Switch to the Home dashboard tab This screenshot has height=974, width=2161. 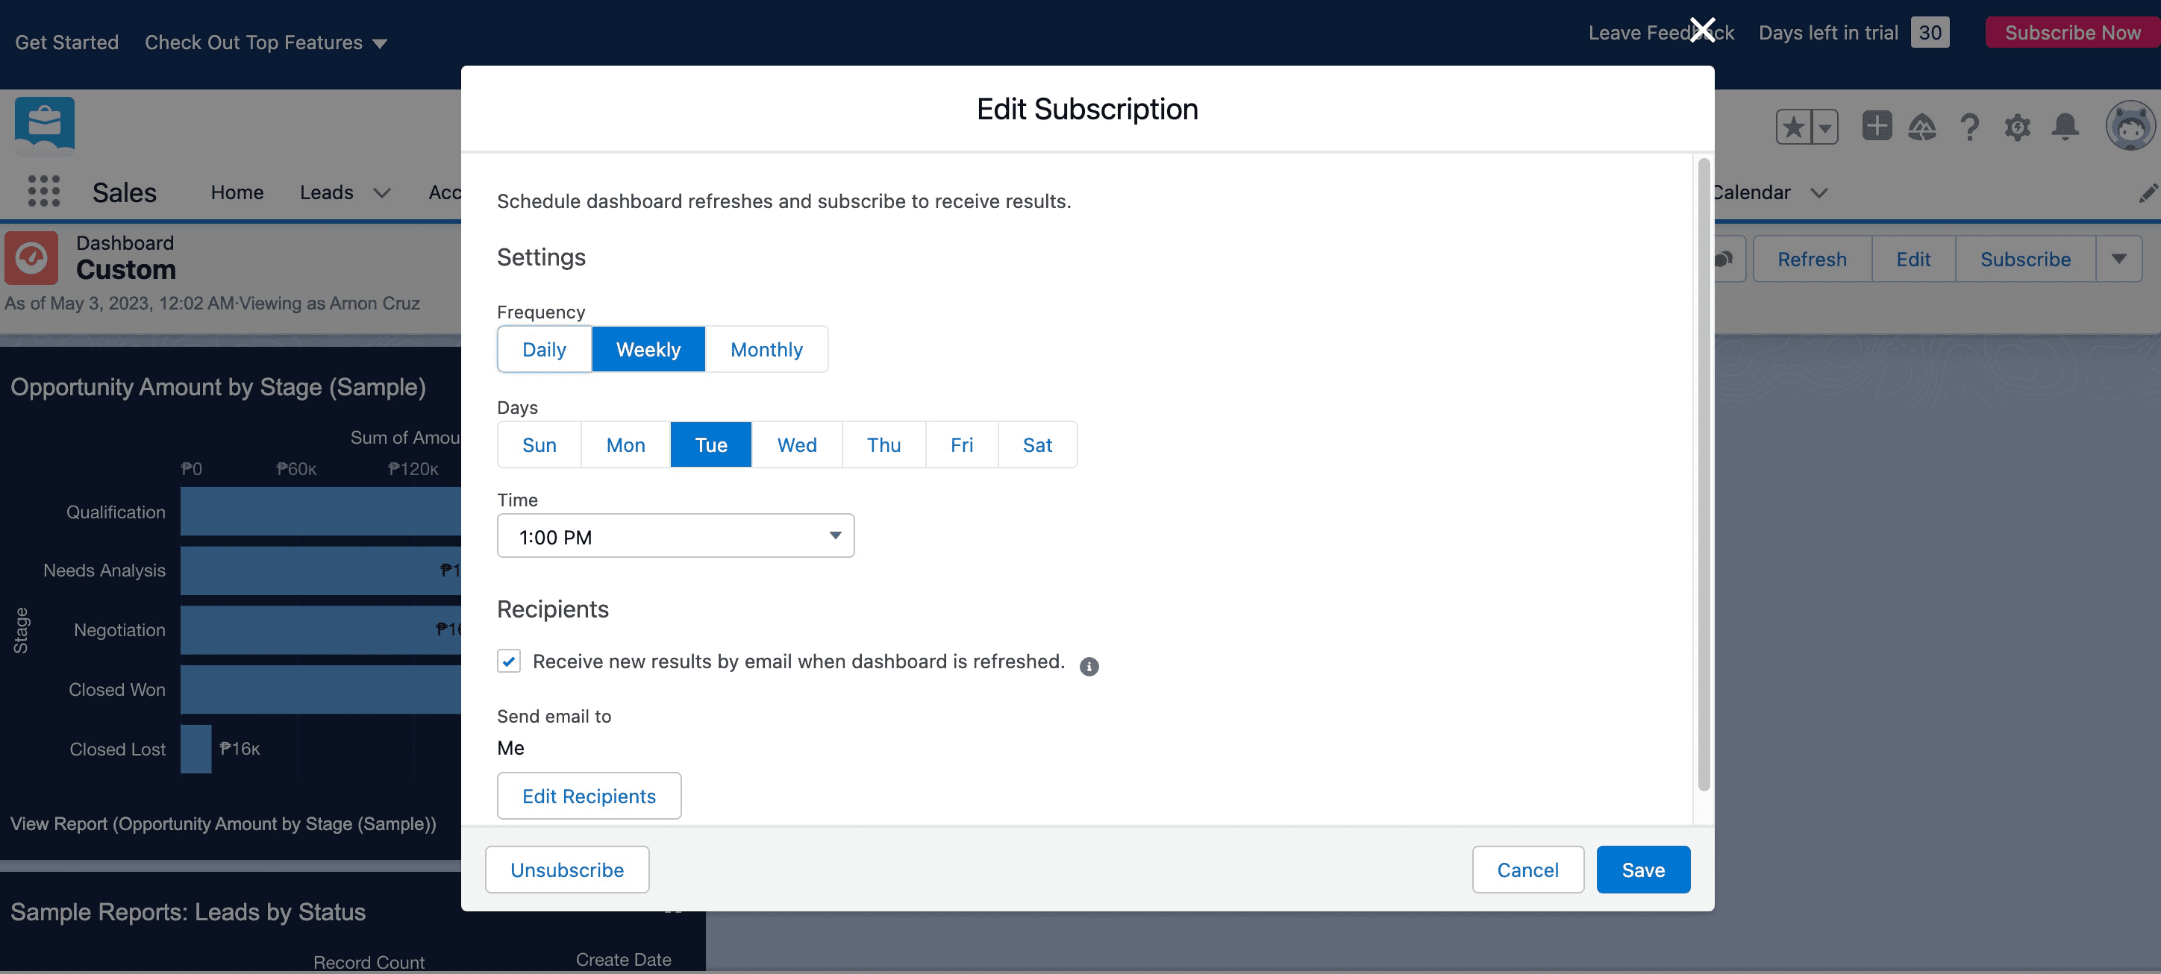click(237, 190)
